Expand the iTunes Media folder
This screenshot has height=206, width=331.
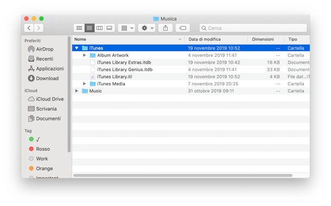pos(85,84)
